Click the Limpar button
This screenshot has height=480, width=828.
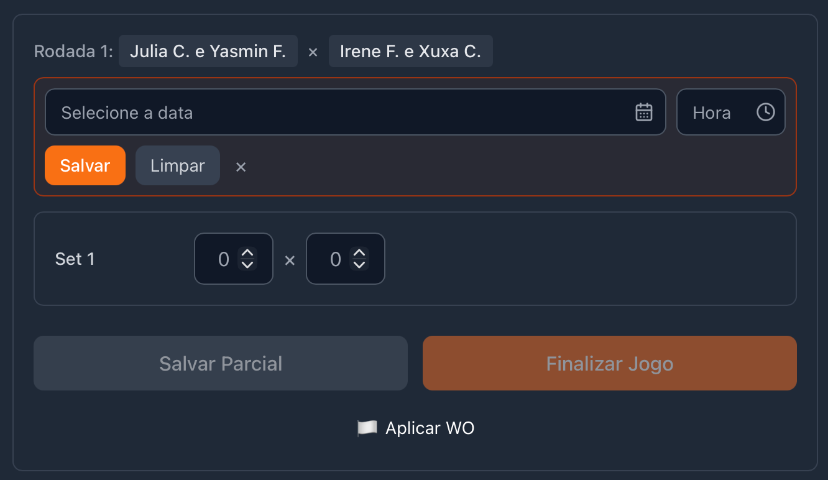(178, 166)
